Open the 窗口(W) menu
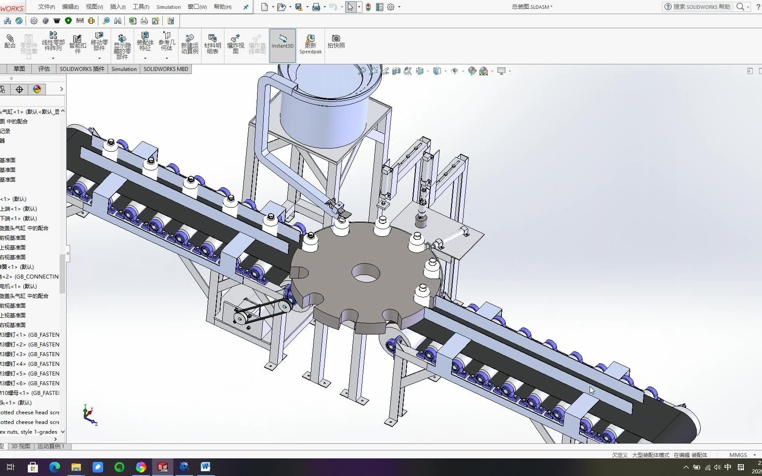Viewport: 762px width, 476px height. [x=197, y=7]
